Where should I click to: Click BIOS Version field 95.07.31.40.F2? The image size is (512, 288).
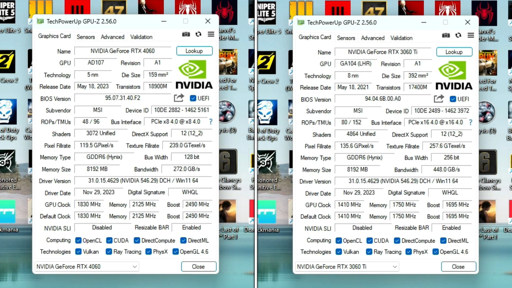(x=122, y=98)
